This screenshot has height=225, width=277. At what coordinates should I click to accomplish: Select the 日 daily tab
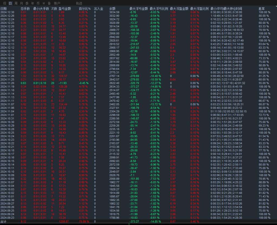10,4
